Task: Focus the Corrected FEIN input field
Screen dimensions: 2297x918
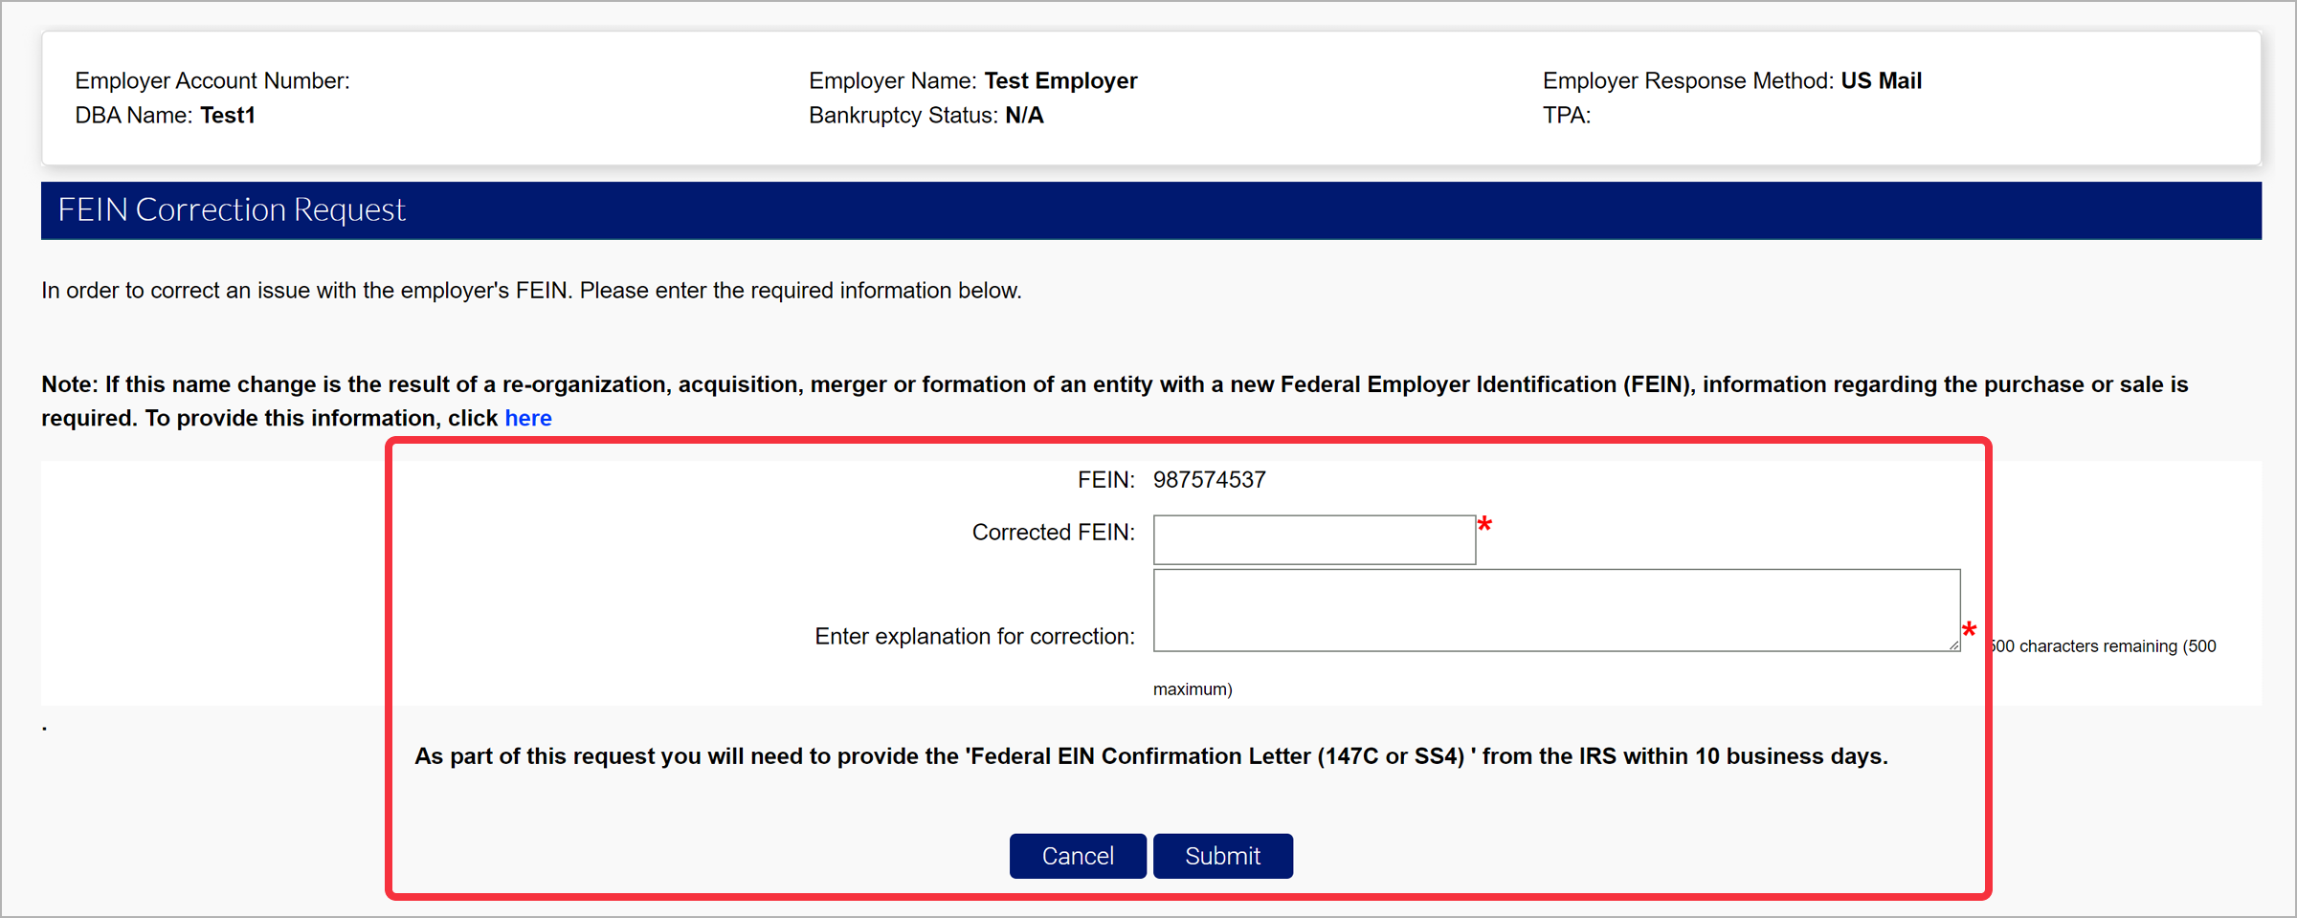Action: [1313, 540]
